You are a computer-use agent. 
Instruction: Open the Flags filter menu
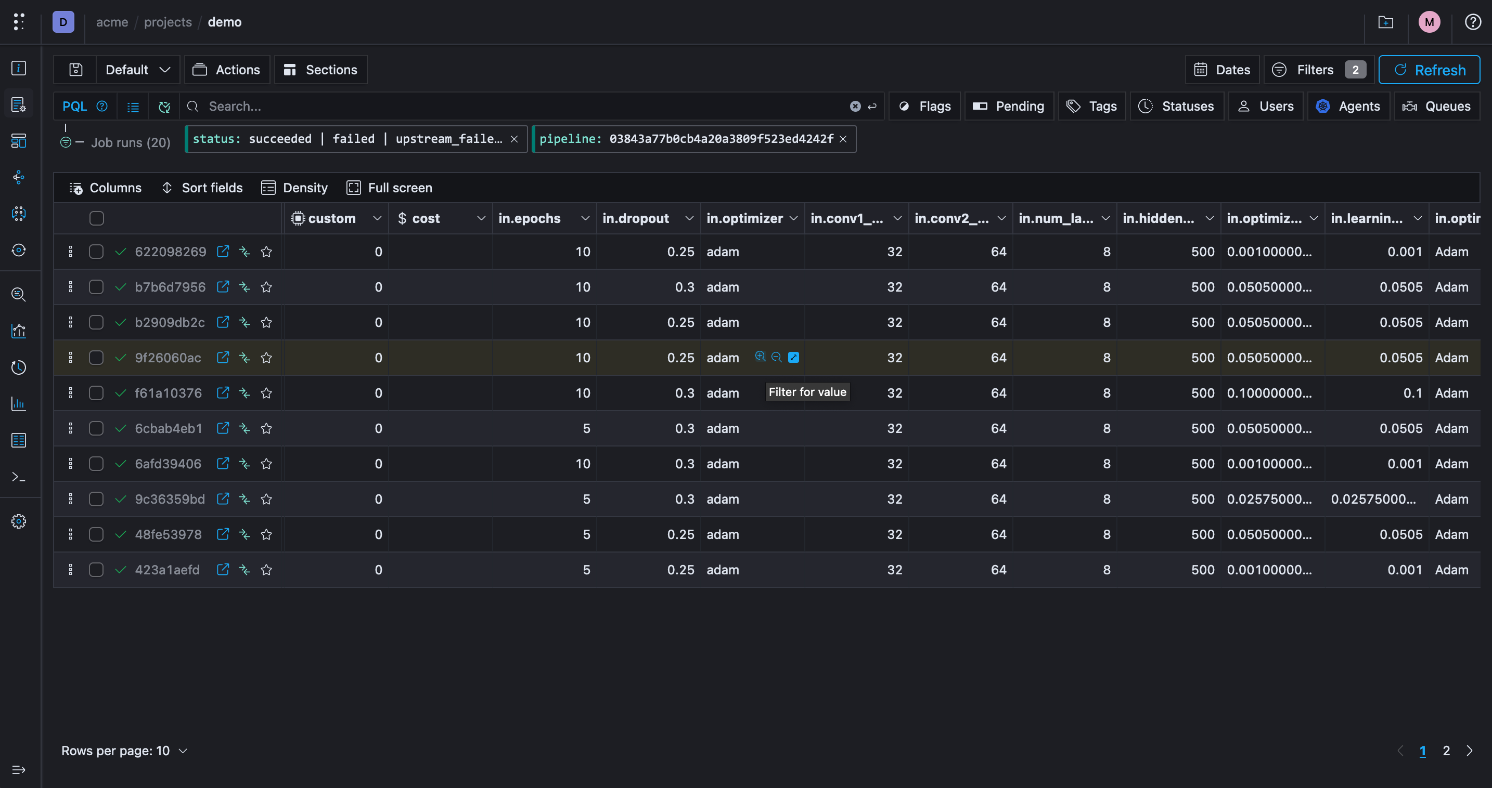[x=924, y=106]
